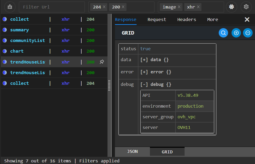This screenshot has height=164, width=255.
Task: Click the image filter tag label
Action: pyautogui.click(x=169, y=7)
